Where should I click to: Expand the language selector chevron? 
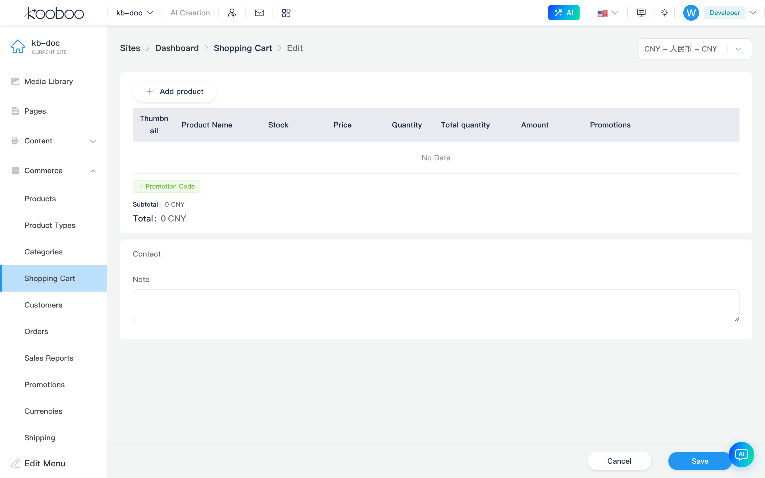tap(615, 13)
